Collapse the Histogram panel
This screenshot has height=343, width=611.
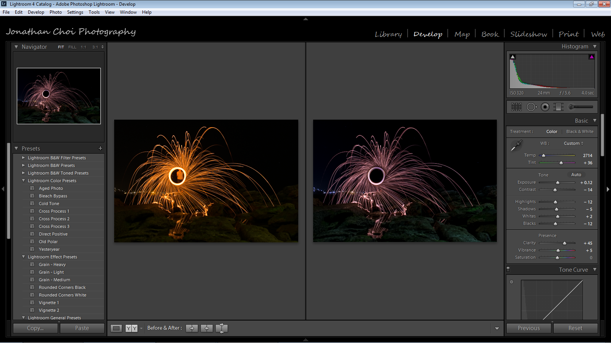pyautogui.click(x=595, y=46)
